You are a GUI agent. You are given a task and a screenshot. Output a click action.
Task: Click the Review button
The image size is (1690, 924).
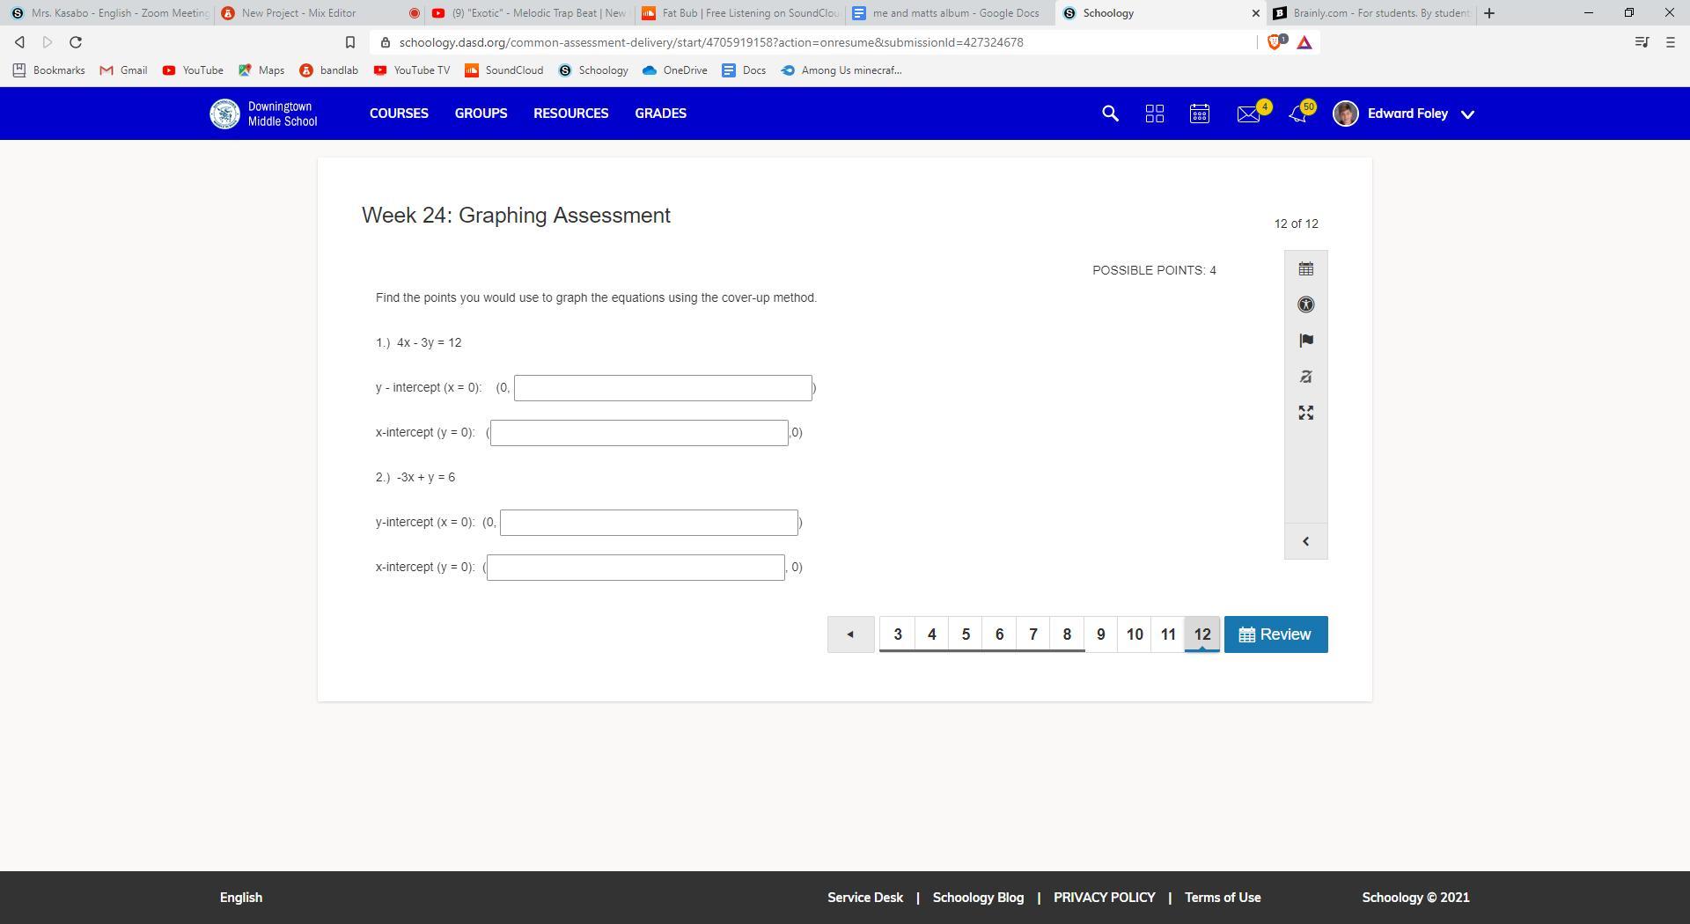coord(1275,634)
